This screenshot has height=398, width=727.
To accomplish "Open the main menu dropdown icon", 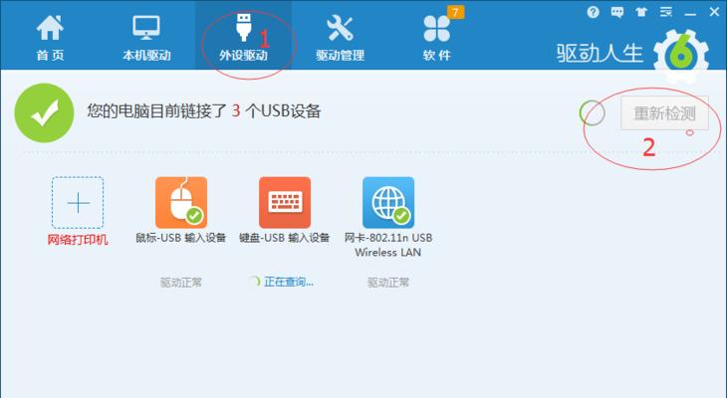I will tap(666, 12).
